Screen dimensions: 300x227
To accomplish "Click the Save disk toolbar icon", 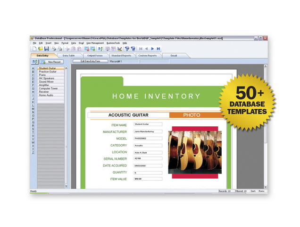I will pyautogui.click(x=46, y=49).
